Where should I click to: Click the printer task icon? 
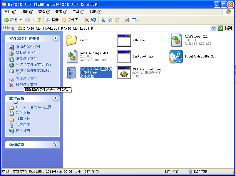click(x=11, y=79)
